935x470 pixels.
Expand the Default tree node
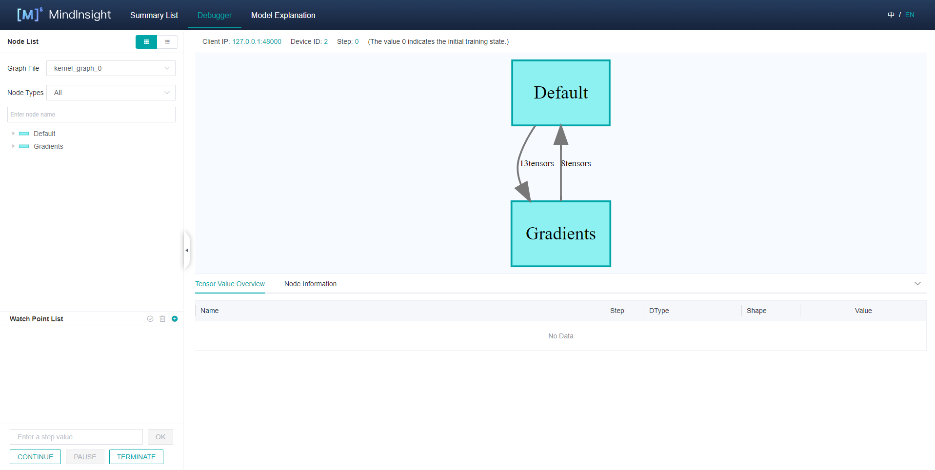point(13,134)
